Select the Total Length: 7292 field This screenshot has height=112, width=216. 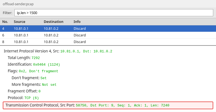24,58
